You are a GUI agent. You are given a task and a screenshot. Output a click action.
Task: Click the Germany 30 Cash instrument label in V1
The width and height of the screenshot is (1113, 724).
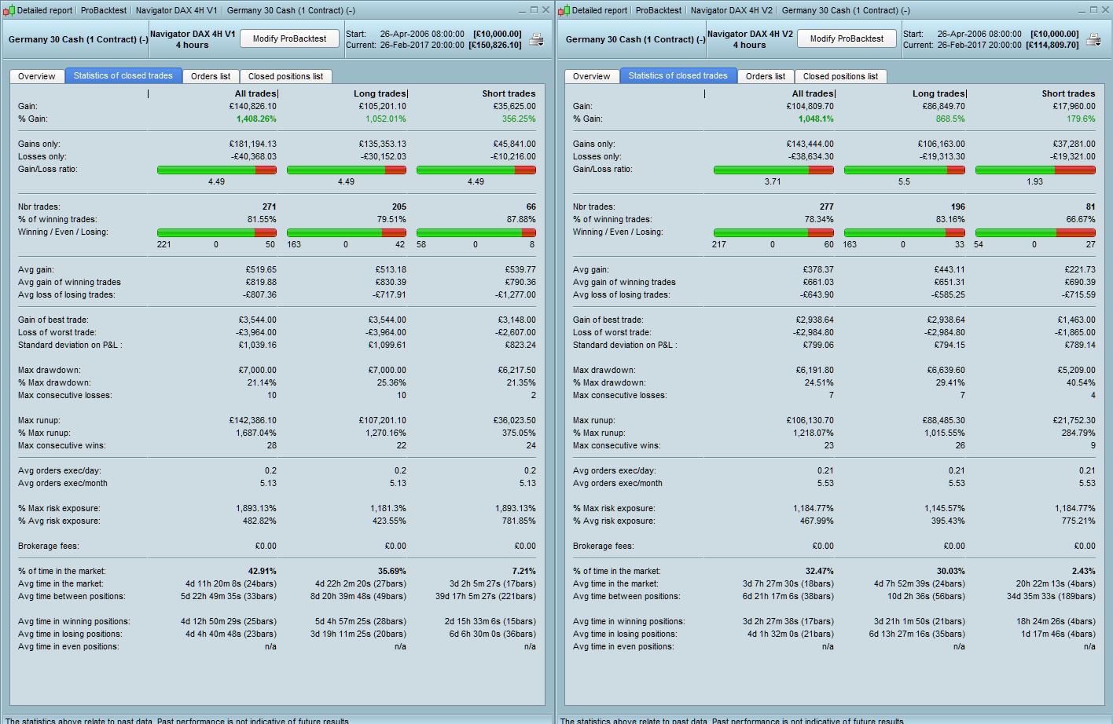78,39
